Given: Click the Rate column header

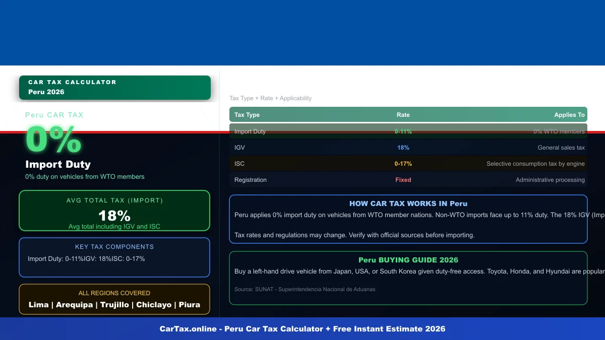Looking at the screenshot, I should (x=403, y=115).
